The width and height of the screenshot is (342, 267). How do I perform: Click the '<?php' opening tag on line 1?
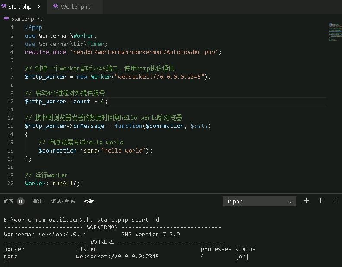point(34,28)
